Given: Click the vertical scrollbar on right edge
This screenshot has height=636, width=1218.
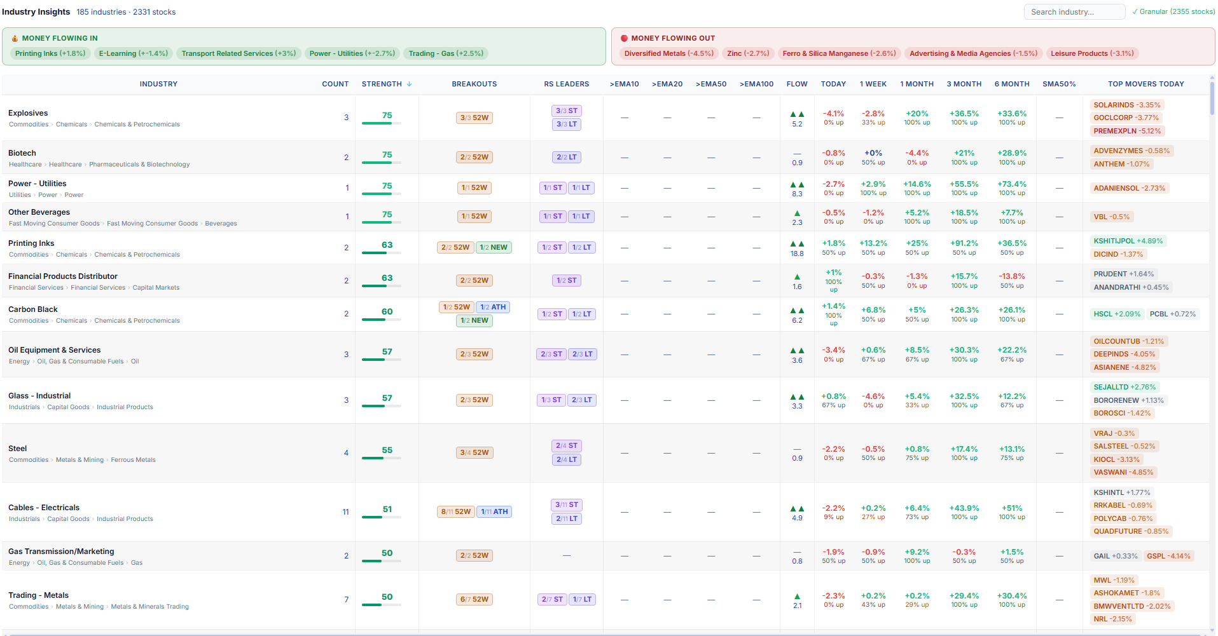Looking at the screenshot, I should pyautogui.click(x=1212, y=99).
